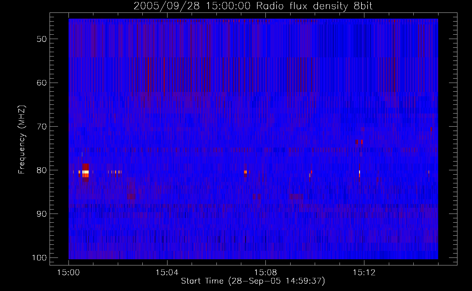The image size is (472, 291).
Task: Click the bright white-yellow burst near 80 MHz
Action: coord(85,172)
